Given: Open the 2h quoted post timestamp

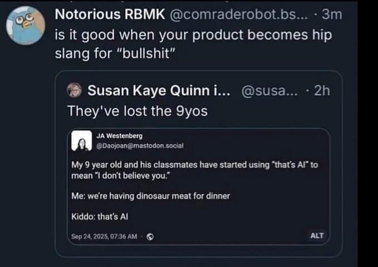Looking at the screenshot, I should click(321, 91).
